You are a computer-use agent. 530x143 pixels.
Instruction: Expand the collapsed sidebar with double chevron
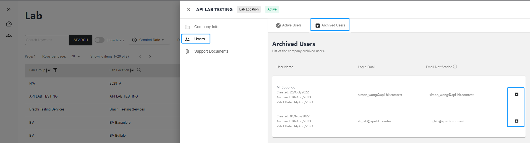tap(9, 9)
